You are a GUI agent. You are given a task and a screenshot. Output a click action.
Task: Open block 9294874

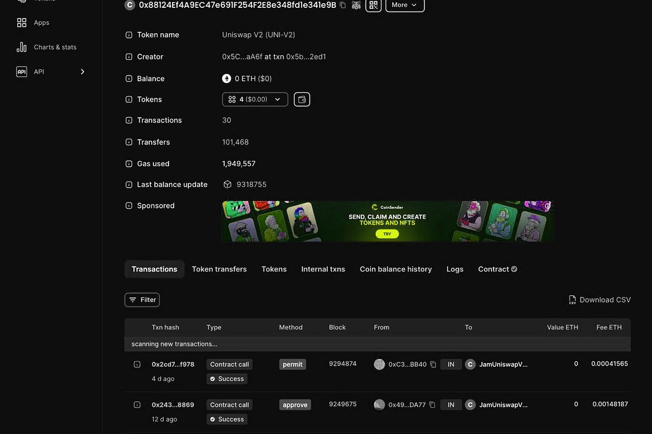343,364
